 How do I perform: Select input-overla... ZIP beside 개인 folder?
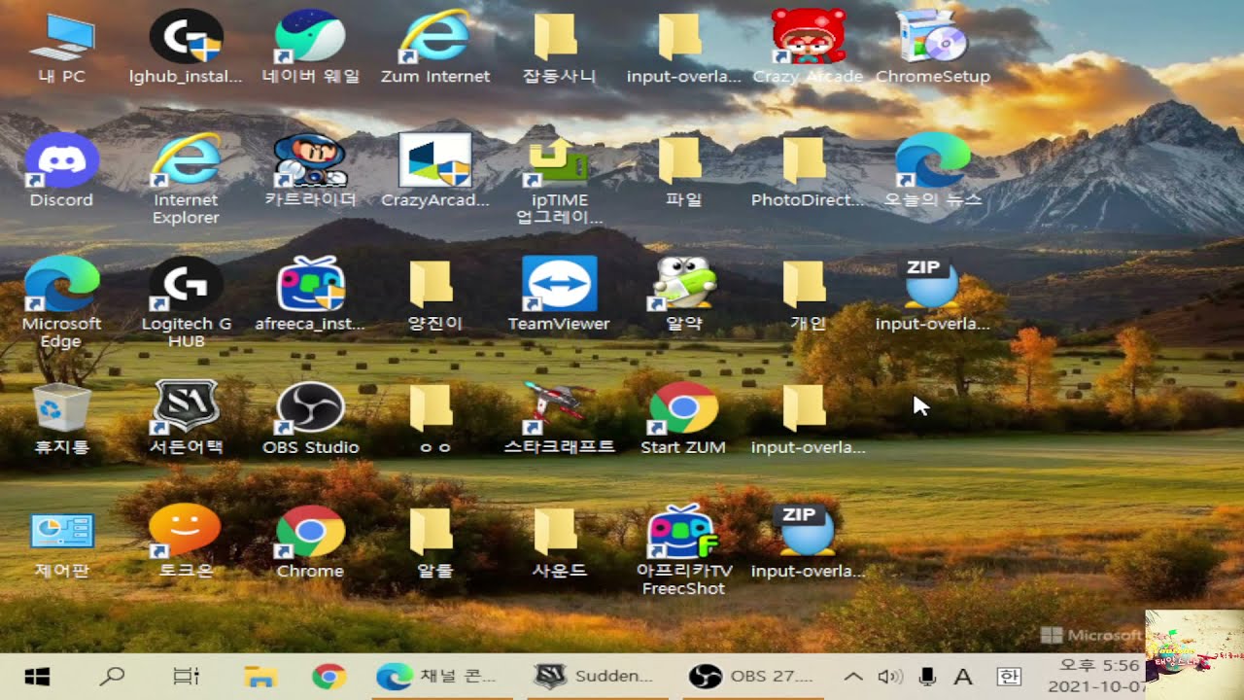932,296
